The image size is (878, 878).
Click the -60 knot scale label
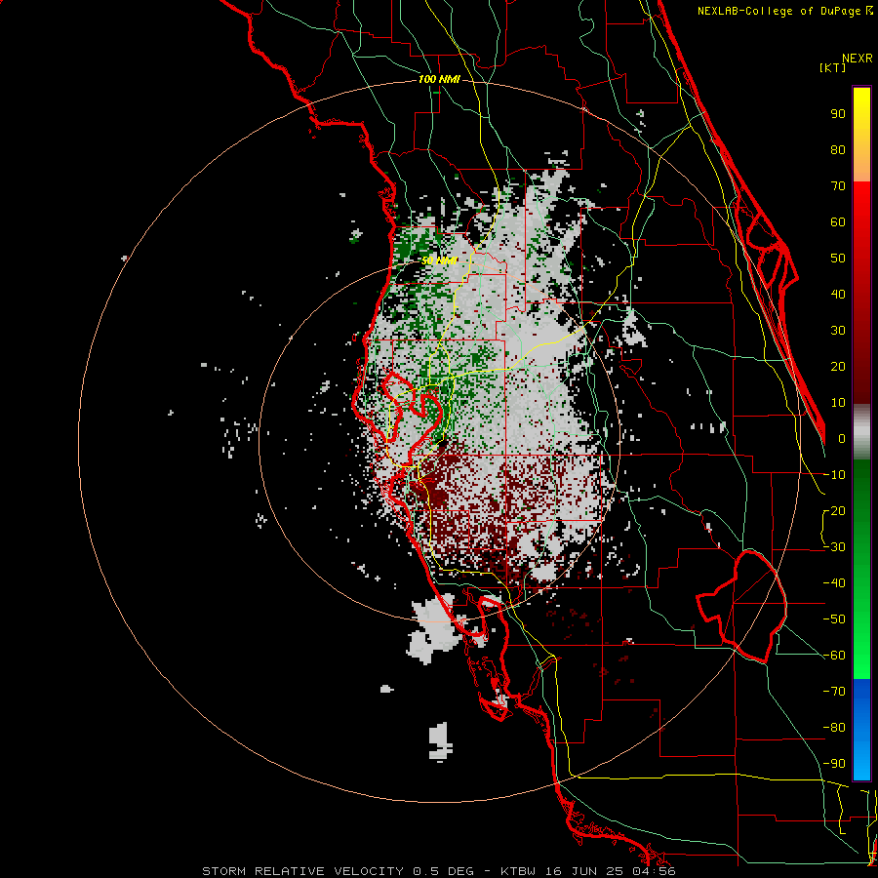[834, 656]
